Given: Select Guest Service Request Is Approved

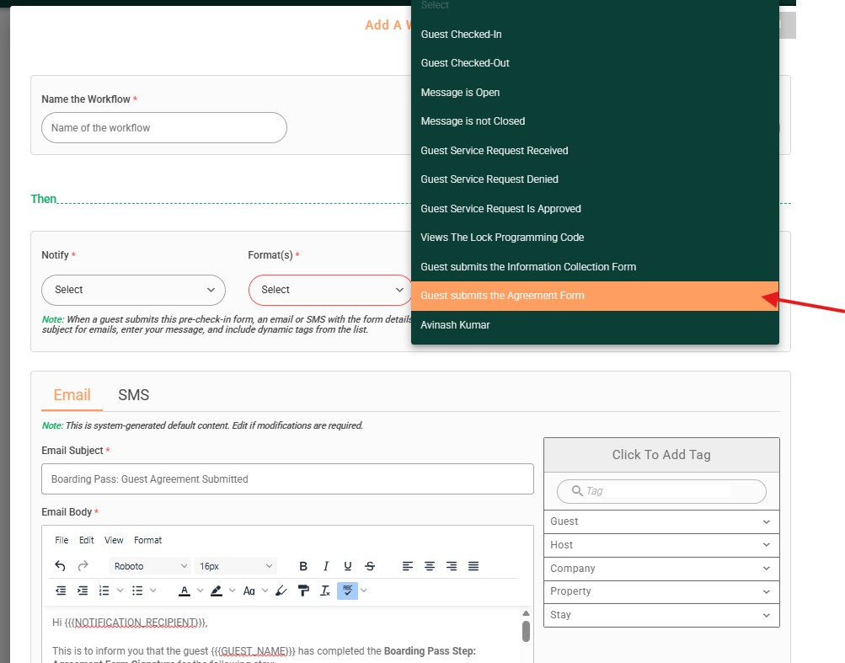Looking at the screenshot, I should 595,209.
